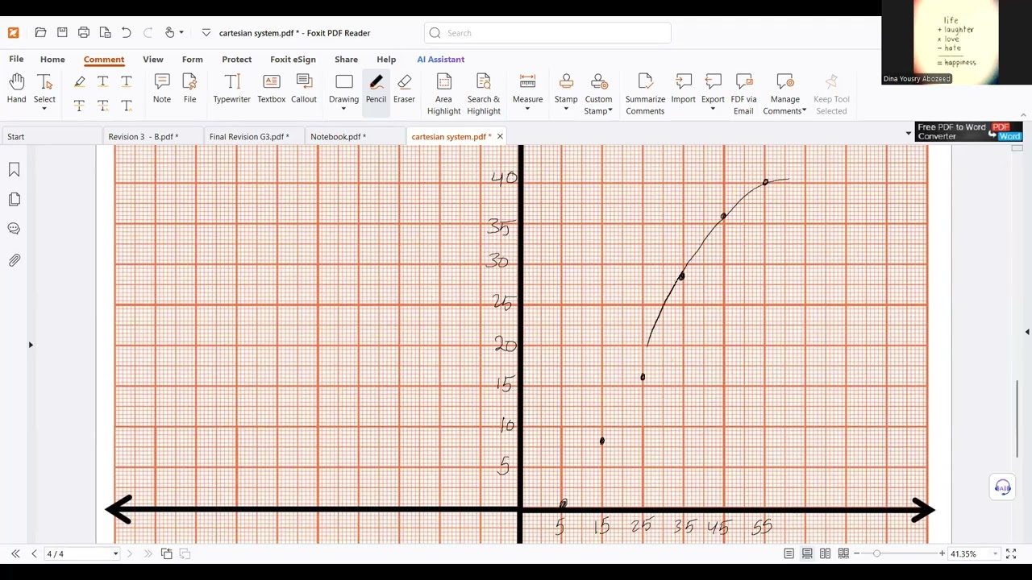Viewport: 1032px width, 580px height.
Task: Print the document
Action: coord(84,33)
